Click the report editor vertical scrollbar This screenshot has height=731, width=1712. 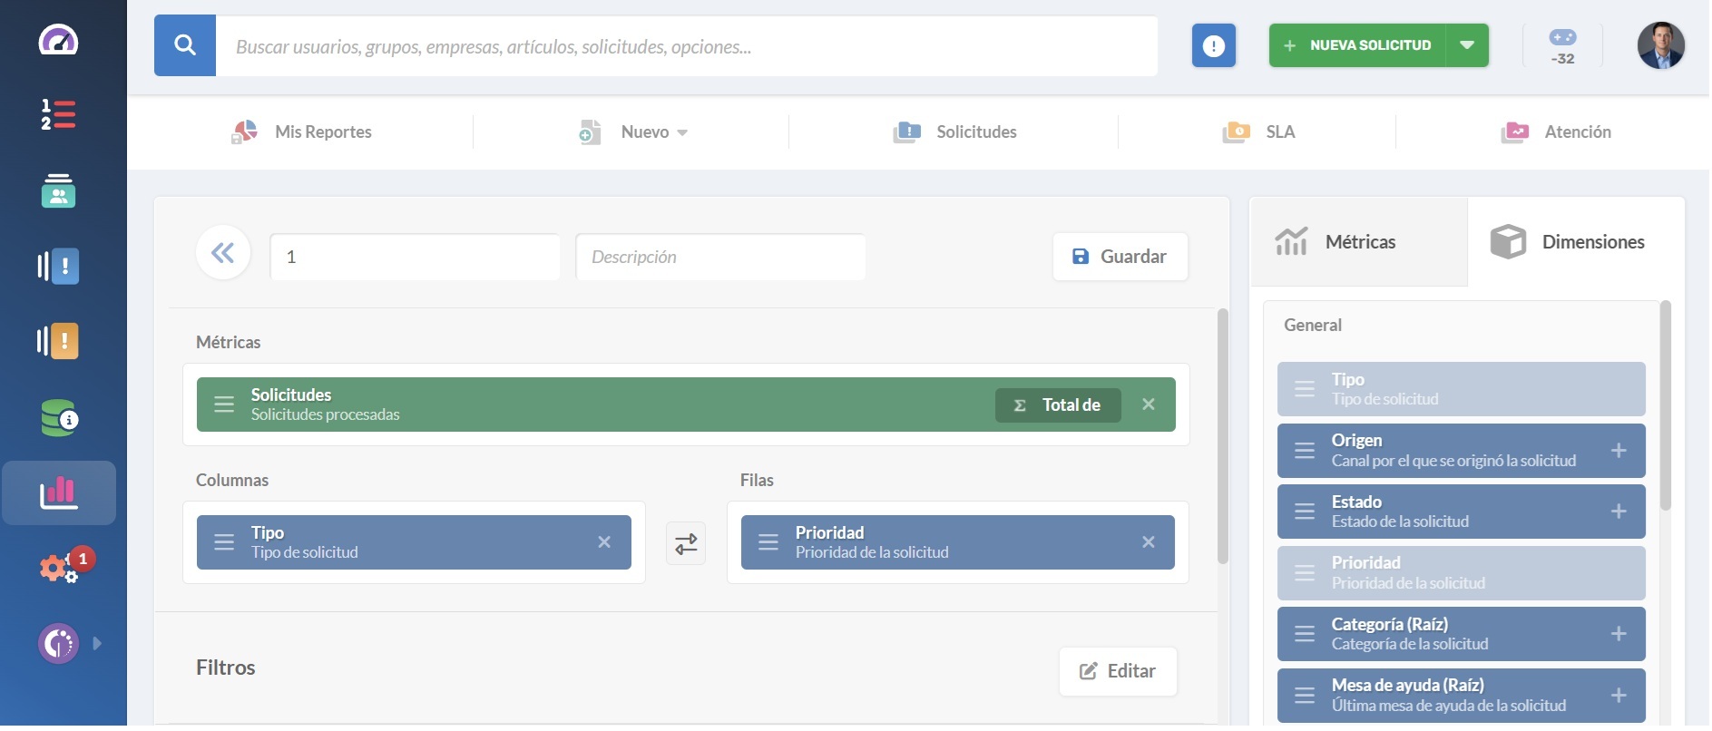point(1223,436)
